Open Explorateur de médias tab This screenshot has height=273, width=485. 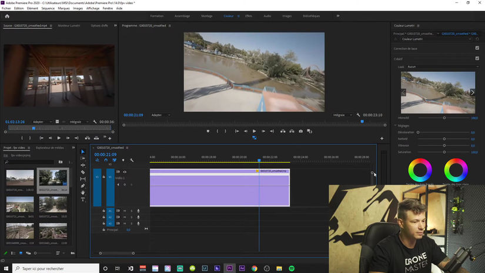point(50,148)
